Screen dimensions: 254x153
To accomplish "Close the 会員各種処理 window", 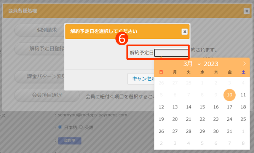I will [x=246, y=11].
